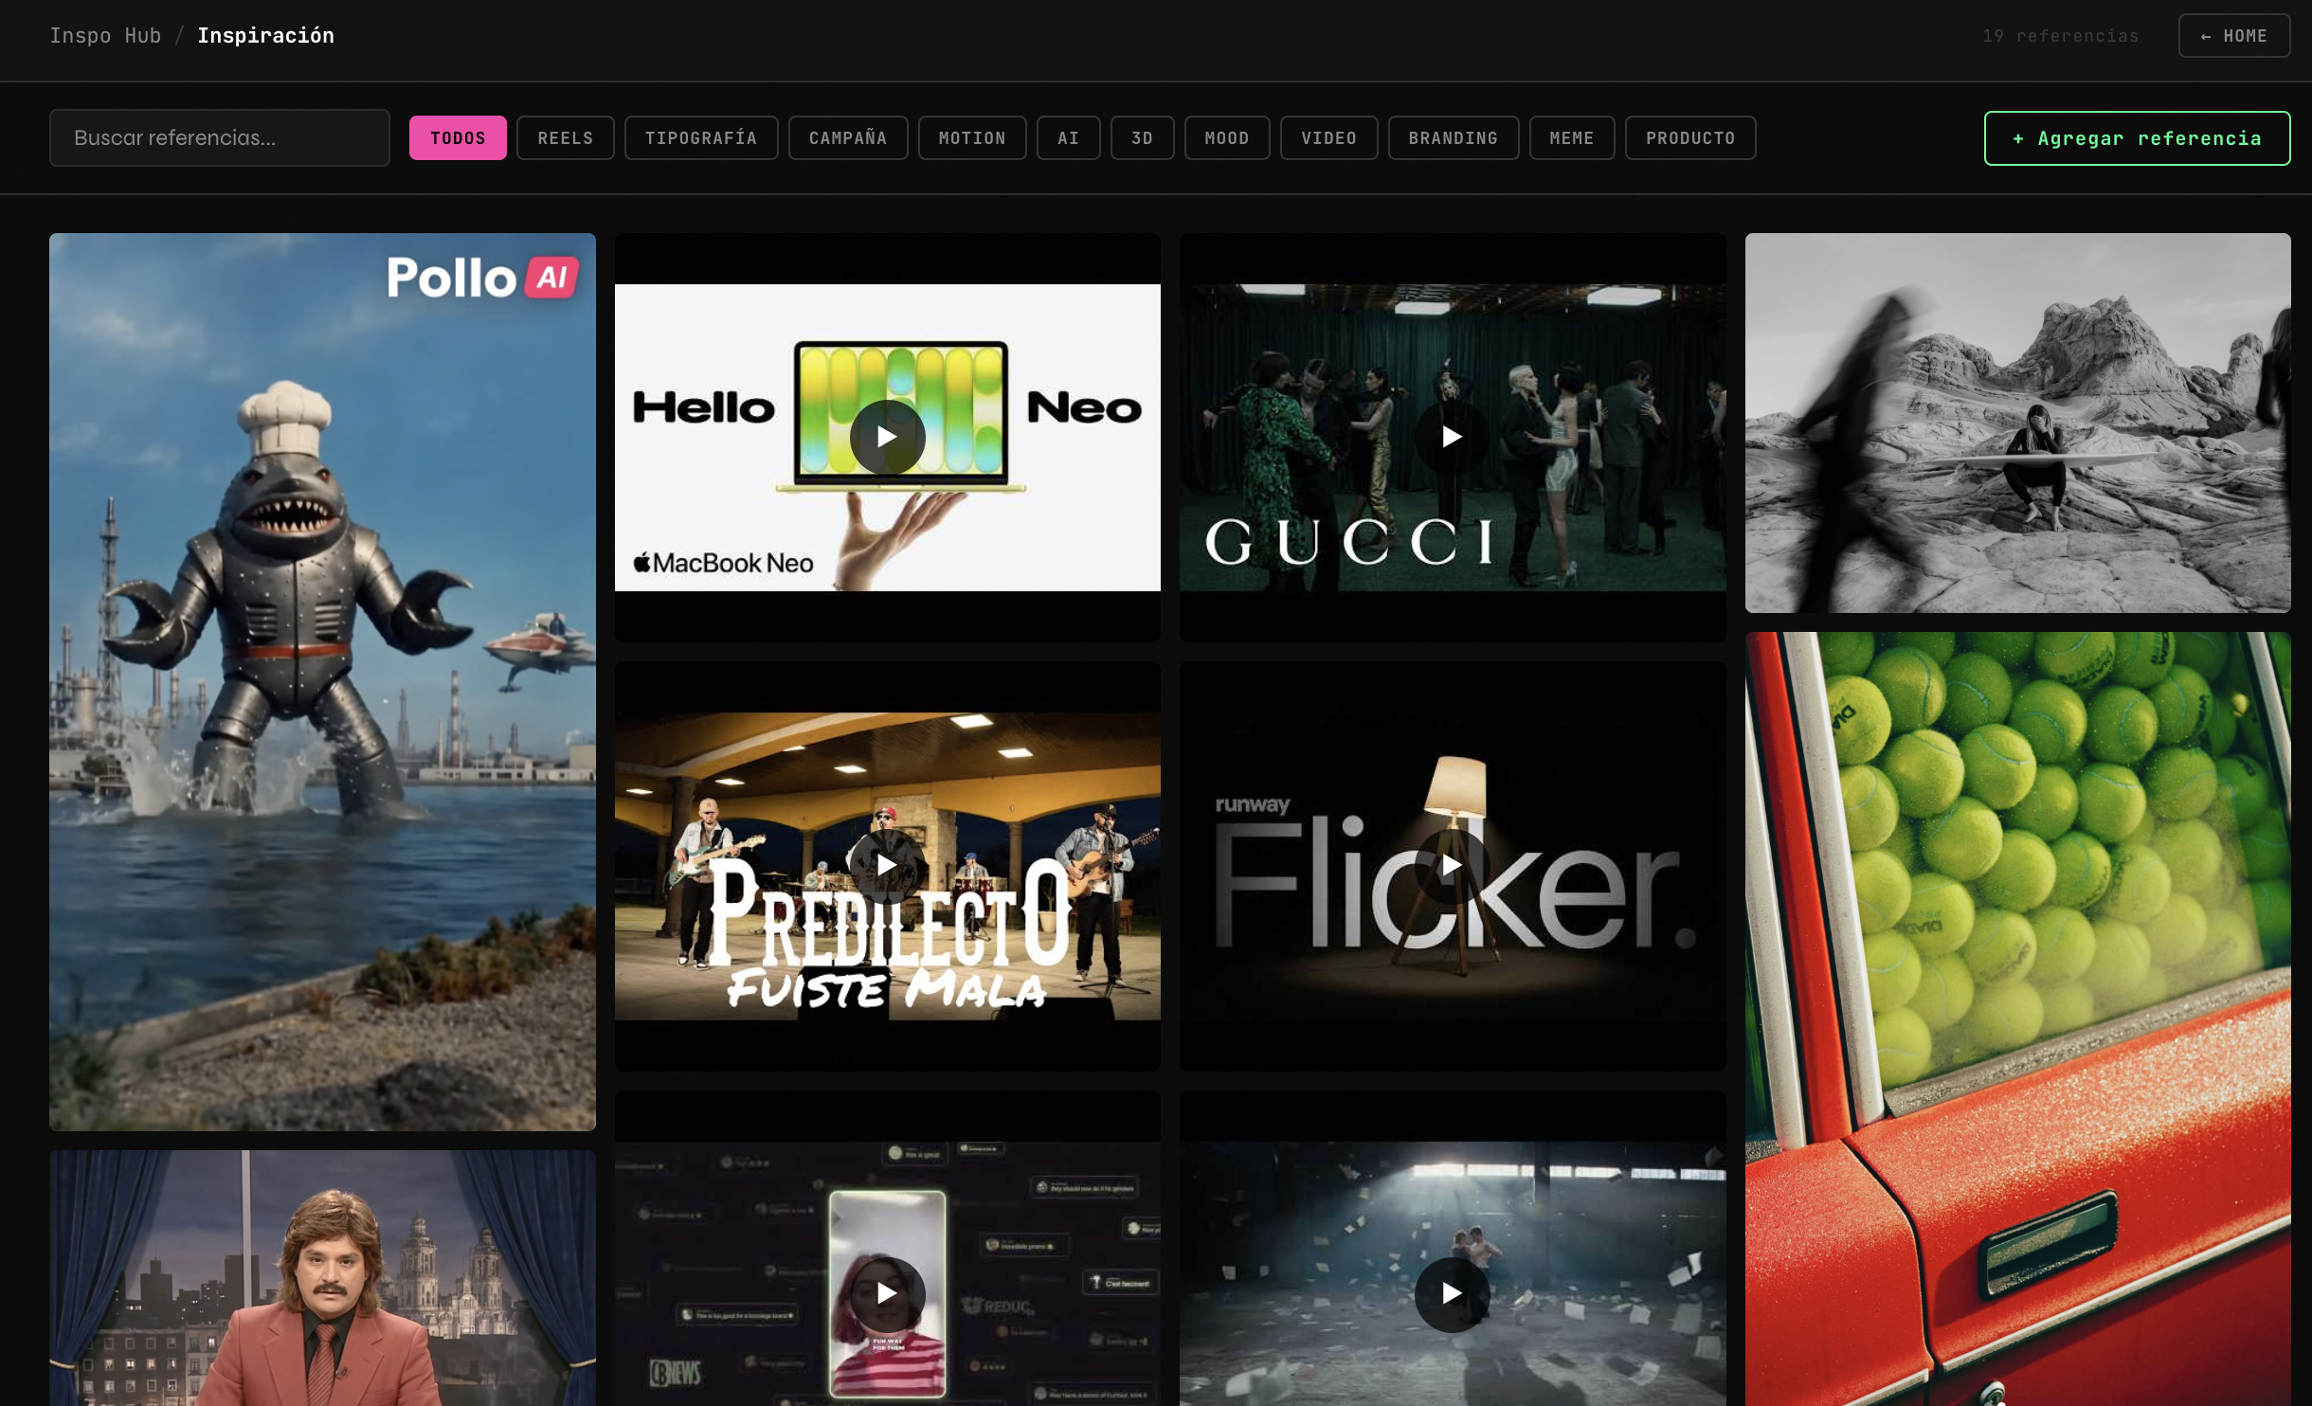Play the runway Flicker video
This screenshot has width=2312, height=1406.
point(1452,865)
